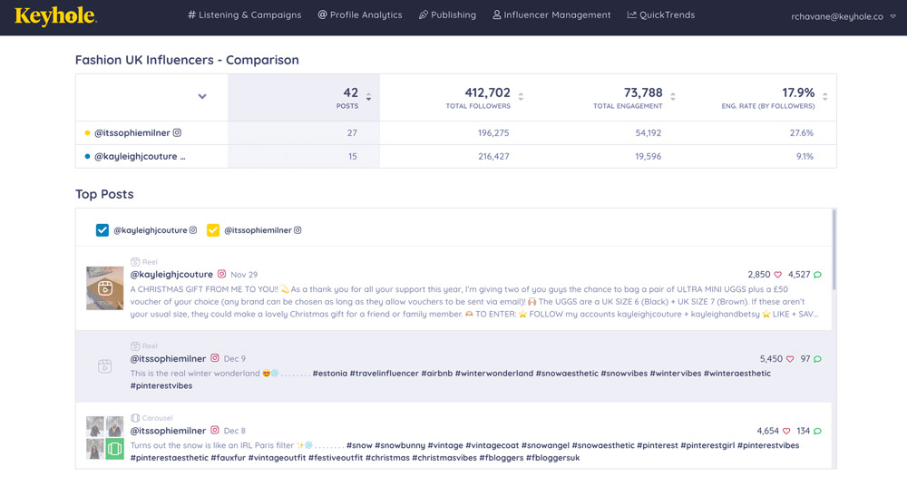Screen dimensions: 907x486
Task: Click Instagram icon on Dec 8 post
Action: (215, 430)
